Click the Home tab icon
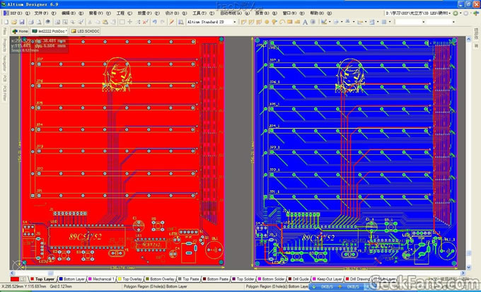The width and height of the screenshot is (481, 292). click(x=20, y=32)
